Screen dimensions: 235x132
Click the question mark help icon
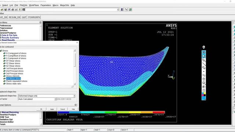click(x=19, y=10)
